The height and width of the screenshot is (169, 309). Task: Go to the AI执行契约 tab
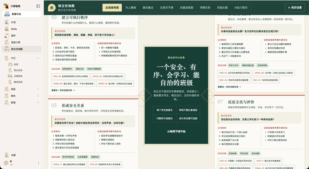click(241, 8)
